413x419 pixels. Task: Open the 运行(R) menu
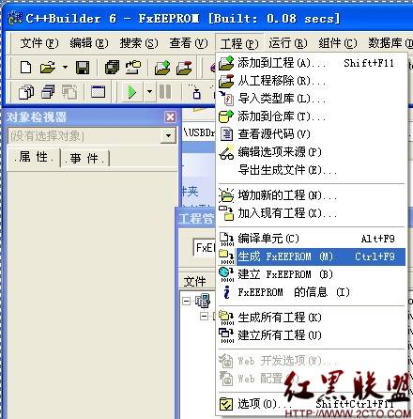(288, 43)
